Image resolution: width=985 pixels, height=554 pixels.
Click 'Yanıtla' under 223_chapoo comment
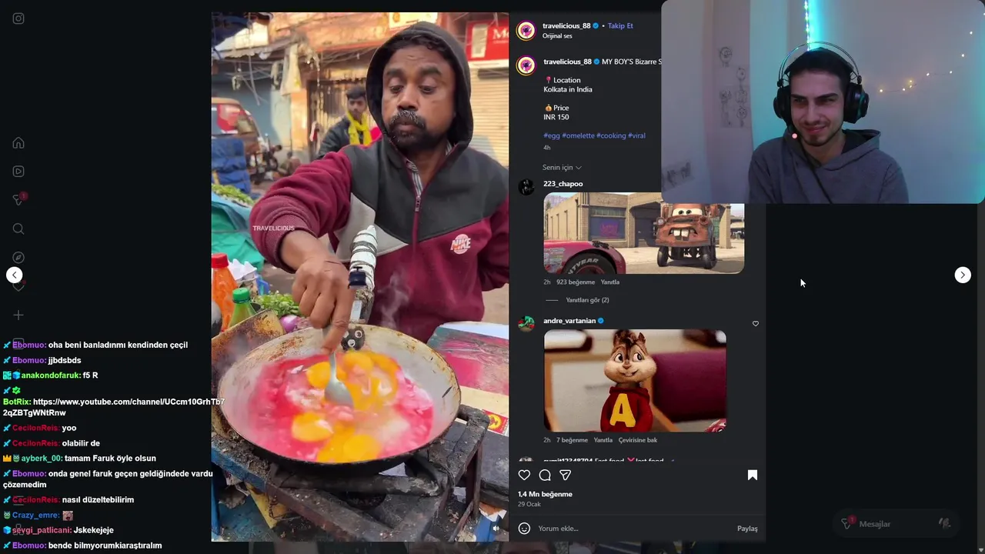click(609, 282)
